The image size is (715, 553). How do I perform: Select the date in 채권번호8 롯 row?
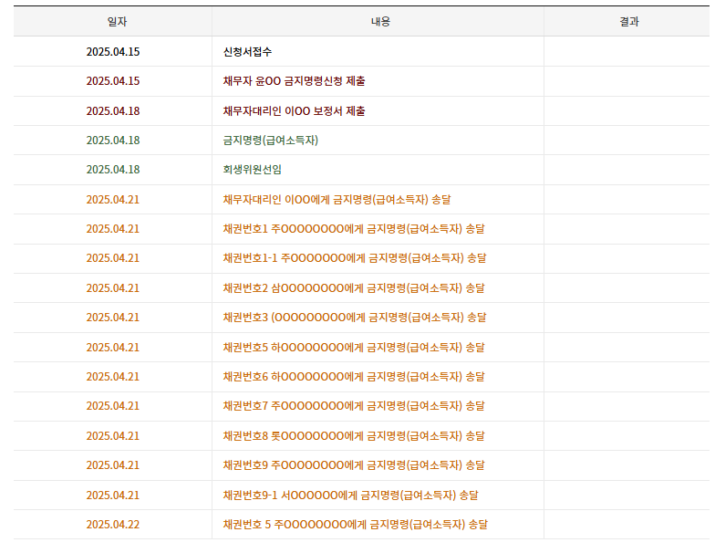pos(113,436)
